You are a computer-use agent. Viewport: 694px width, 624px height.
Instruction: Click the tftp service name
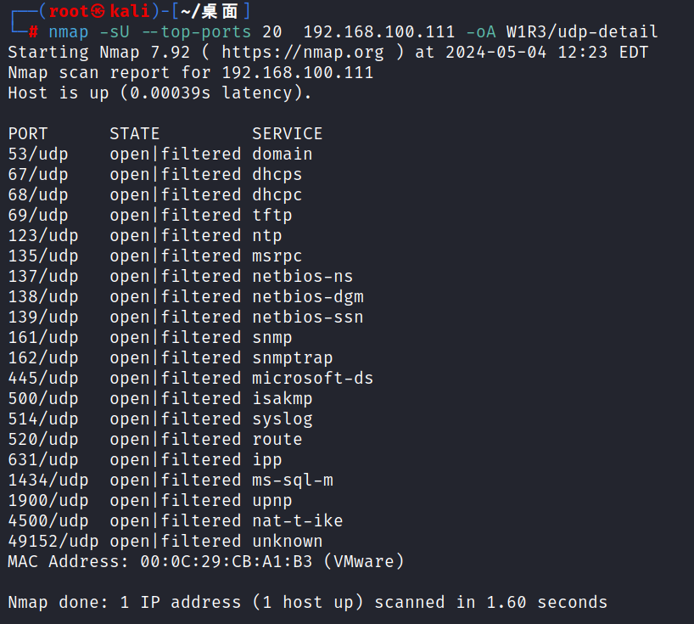point(271,216)
